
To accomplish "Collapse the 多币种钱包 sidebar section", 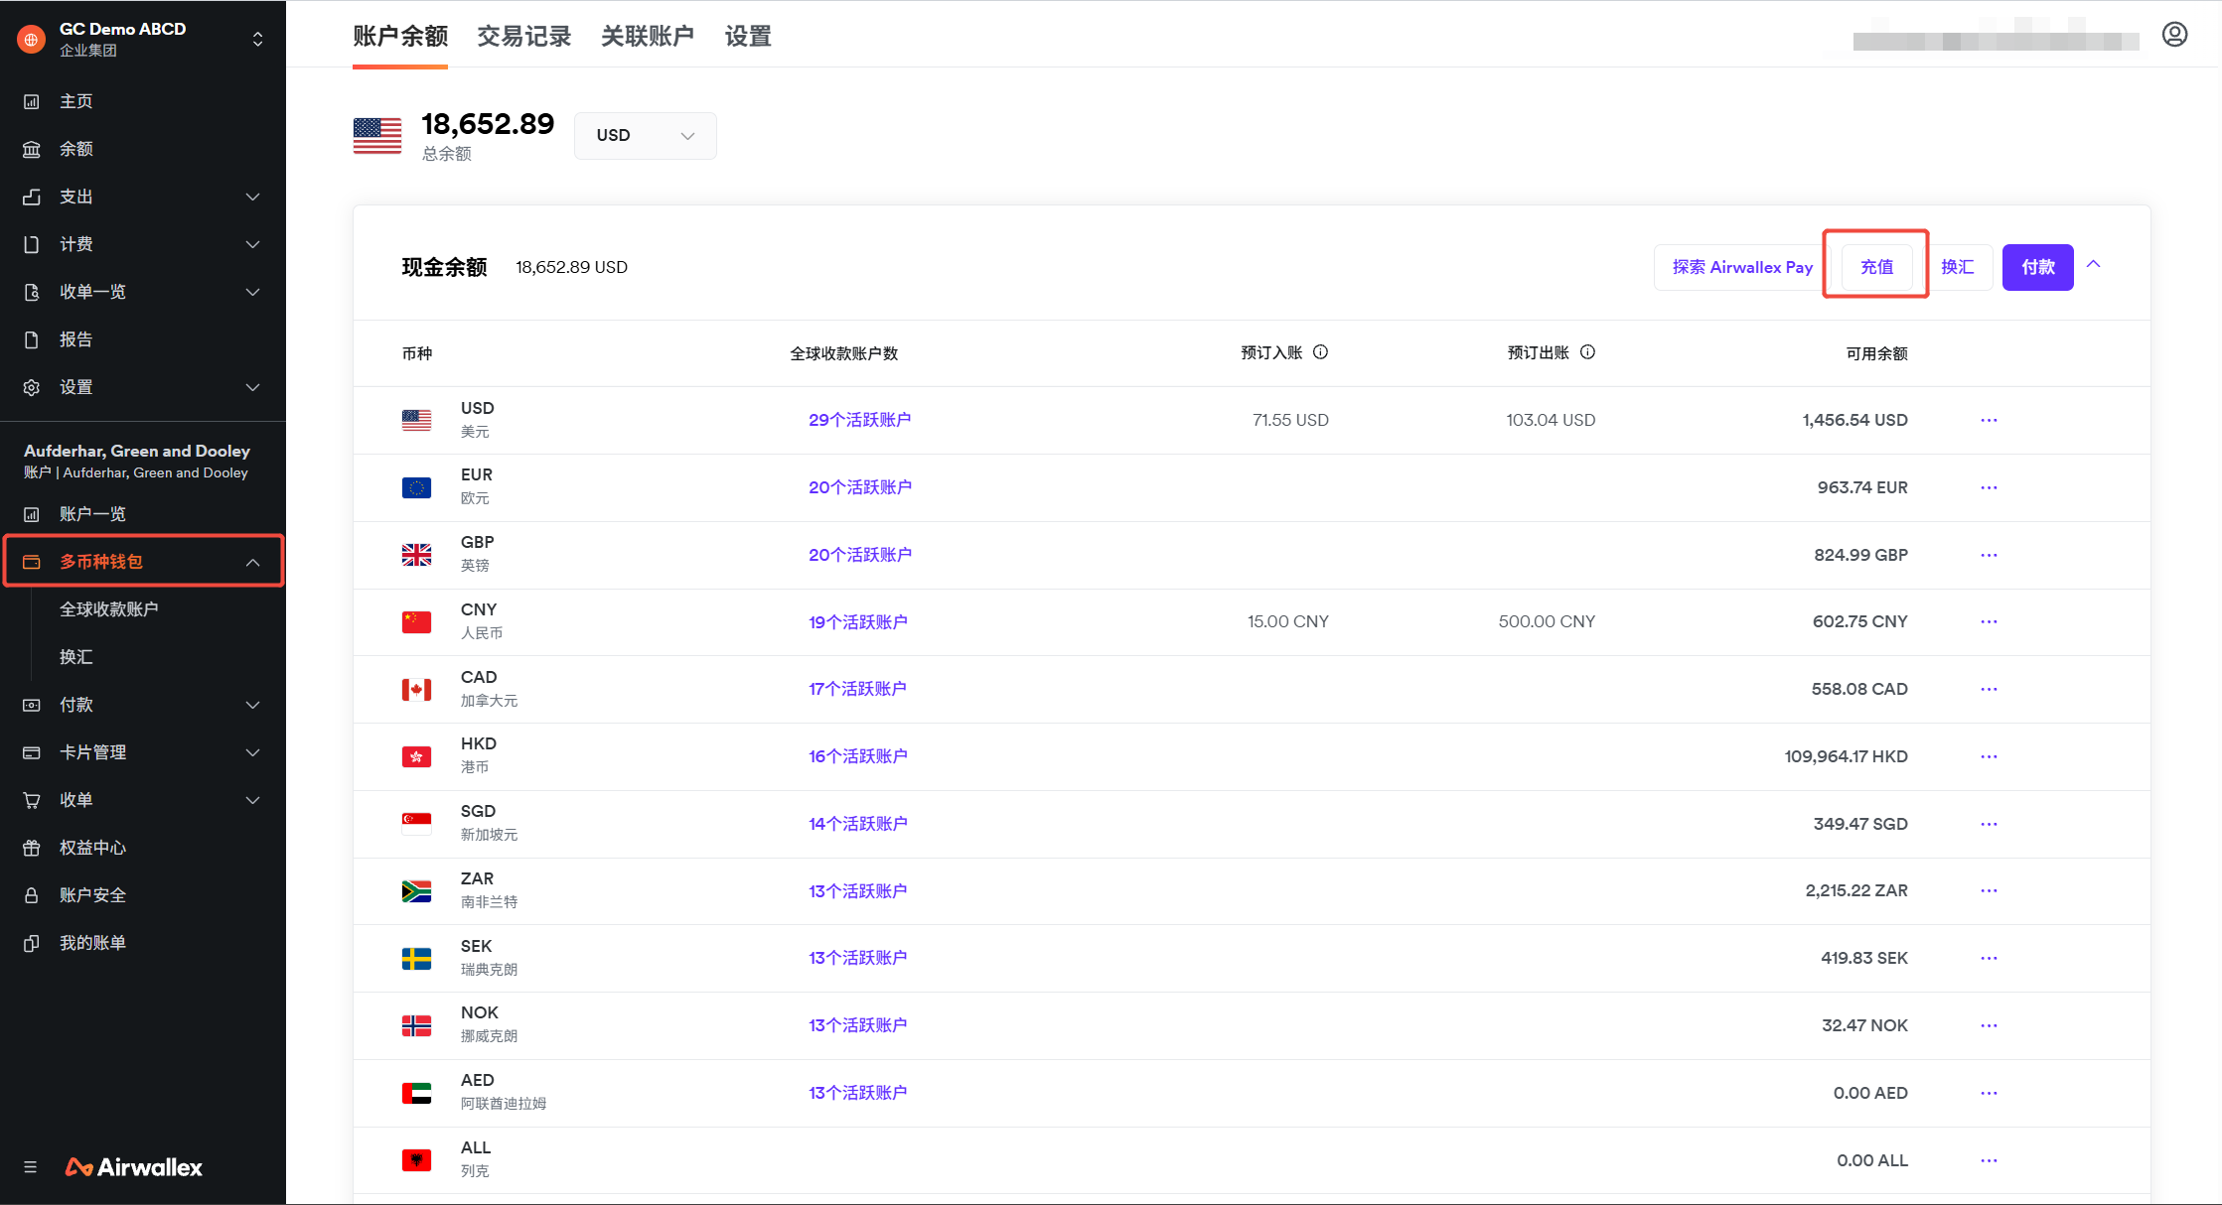I will click(252, 563).
